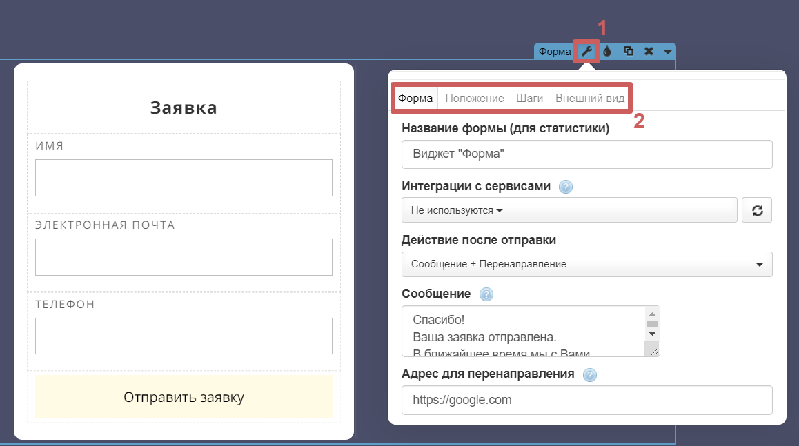Click the message textarea resize grip
The image size is (799, 446).
pos(652,349)
